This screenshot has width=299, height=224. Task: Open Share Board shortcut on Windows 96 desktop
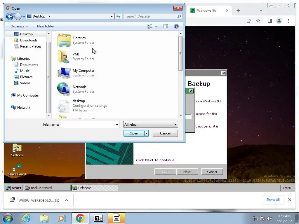[17, 170]
